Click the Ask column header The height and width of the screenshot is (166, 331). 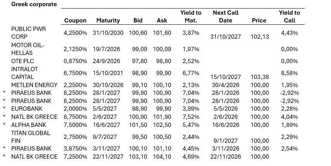[x=162, y=21]
